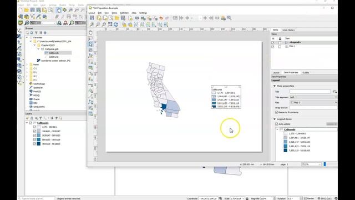
Task: Collapse CalBounds group in legend items tree
Action: click(277, 129)
